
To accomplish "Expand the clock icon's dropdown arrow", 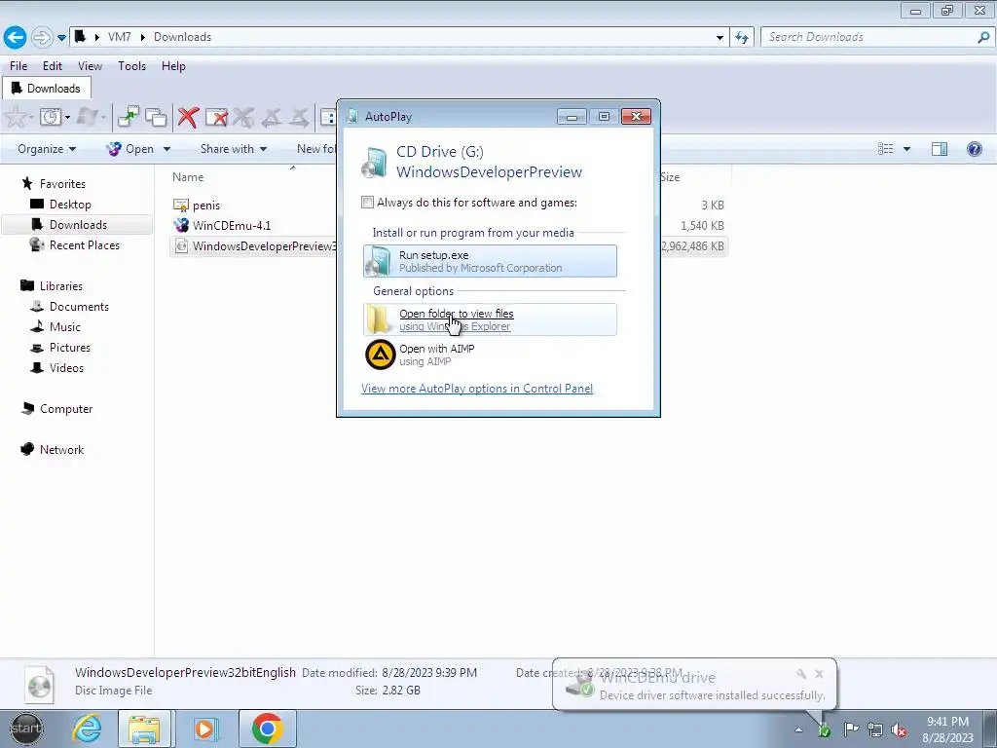I will click(67, 118).
